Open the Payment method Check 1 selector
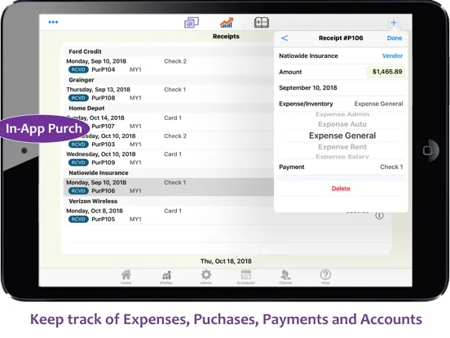Viewport: 450px width, 338px height. 341,167
